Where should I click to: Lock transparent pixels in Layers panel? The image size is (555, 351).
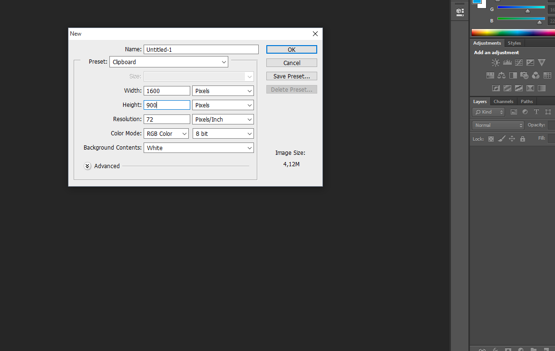click(x=491, y=139)
